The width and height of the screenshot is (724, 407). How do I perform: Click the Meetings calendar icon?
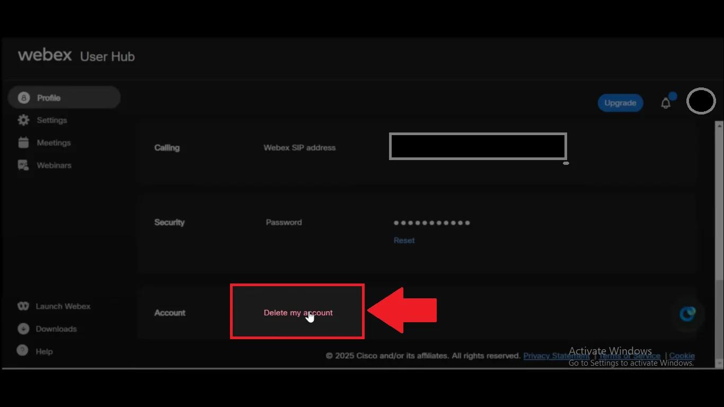pos(23,143)
